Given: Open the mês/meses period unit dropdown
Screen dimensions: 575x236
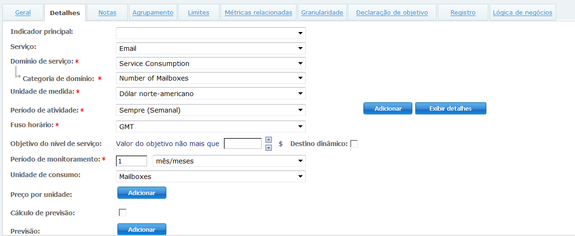Looking at the screenshot, I should tap(229, 161).
